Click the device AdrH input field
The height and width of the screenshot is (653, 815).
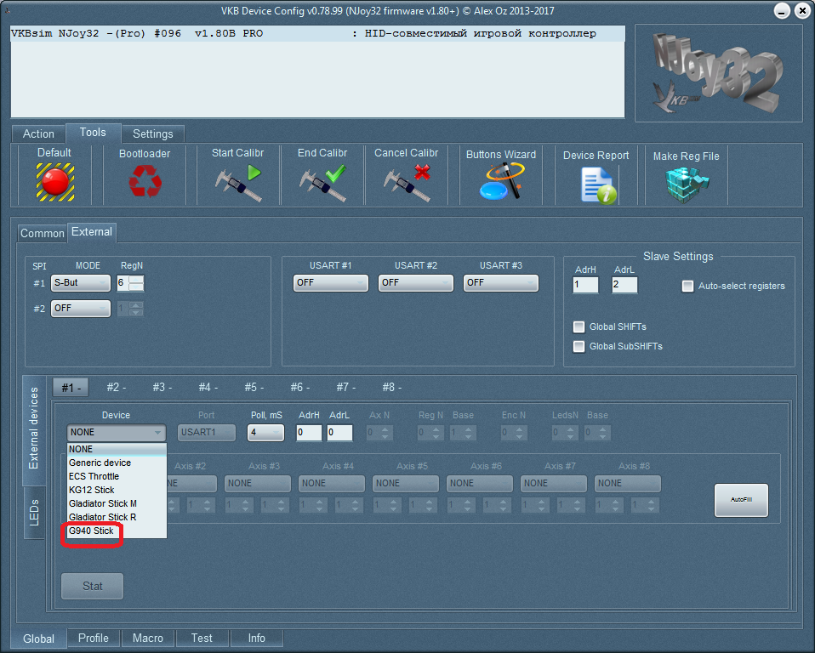(x=309, y=433)
